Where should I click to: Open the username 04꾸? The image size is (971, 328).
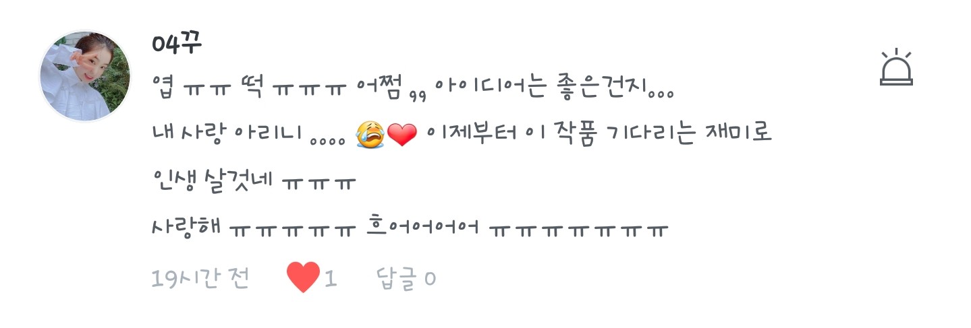click(x=177, y=44)
